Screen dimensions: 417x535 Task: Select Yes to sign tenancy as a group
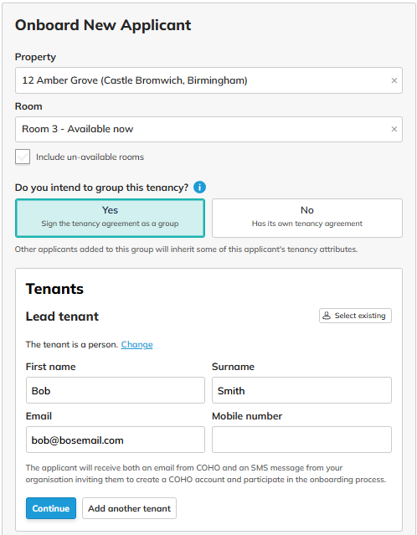click(110, 218)
